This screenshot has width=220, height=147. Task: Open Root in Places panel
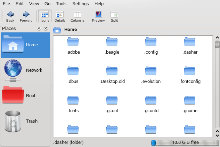pos(25,95)
